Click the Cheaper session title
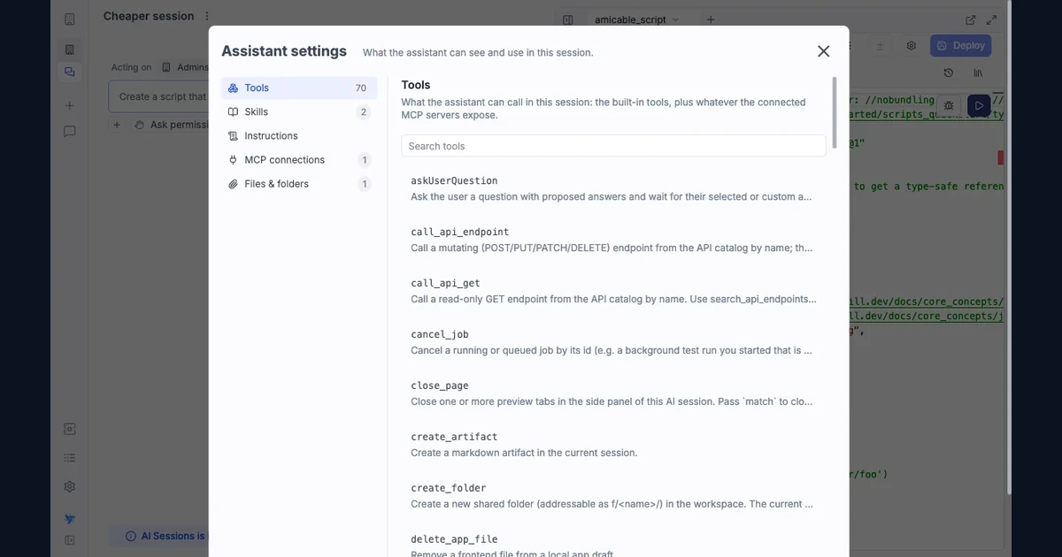The image size is (1062, 557). (x=149, y=16)
